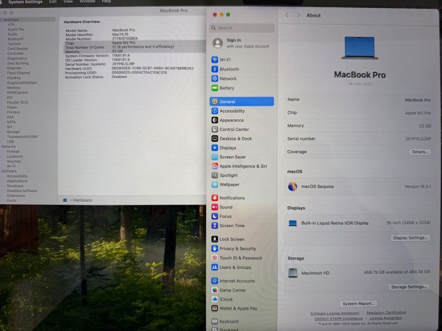The width and height of the screenshot is (442, 331).
Task: Open Privacy & Security hand icon
Action: coord(215,249)
